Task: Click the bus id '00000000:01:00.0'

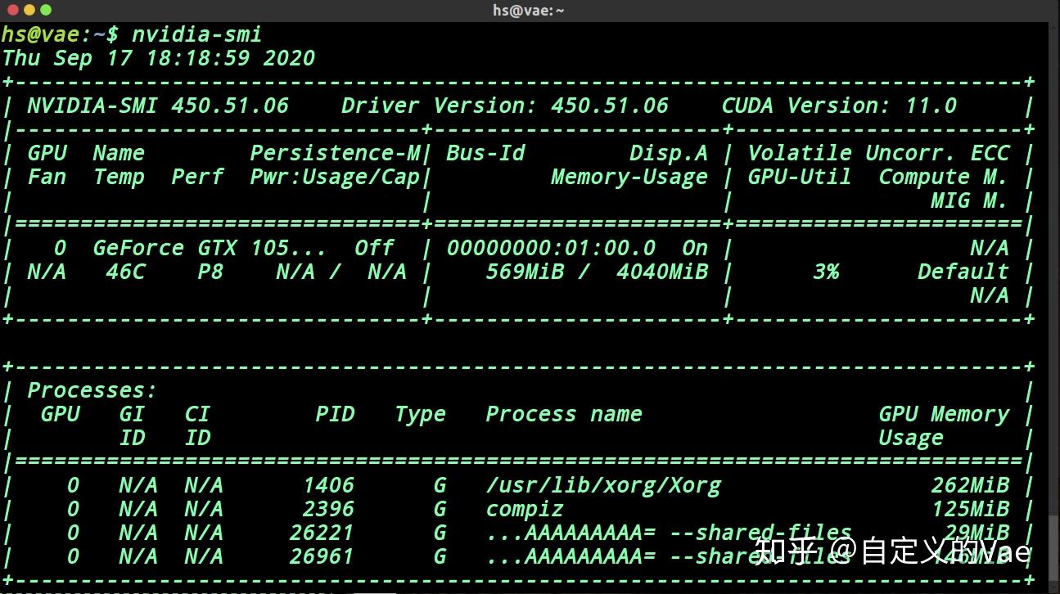Action: 551,248
